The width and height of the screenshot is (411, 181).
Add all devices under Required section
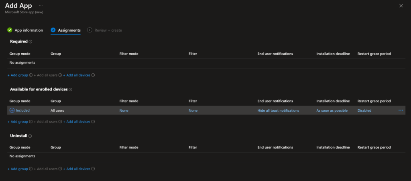click(x=77, y=75)
